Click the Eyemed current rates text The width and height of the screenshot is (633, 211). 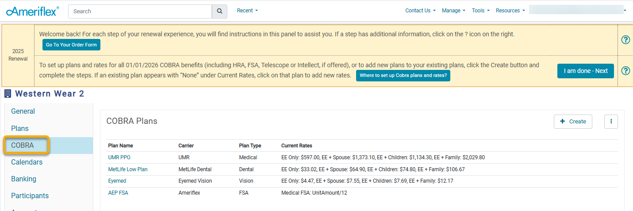[367, 181]
